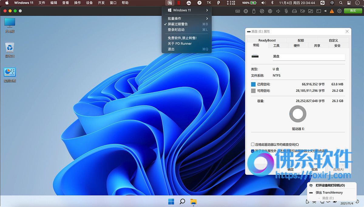Image resolution: width=364 pixels, height=207 pixels.
Task: Click the Bluetooth menu bar icon
Action: click(272, 3)
